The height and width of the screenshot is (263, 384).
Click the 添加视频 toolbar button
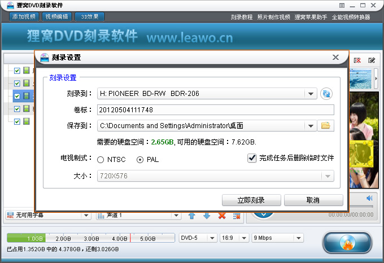point(24,17)
